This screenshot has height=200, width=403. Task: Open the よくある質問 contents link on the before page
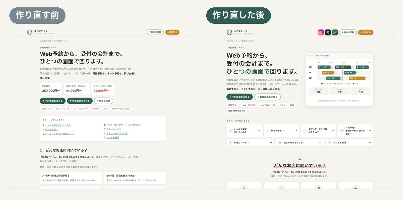tap(113, 137)
